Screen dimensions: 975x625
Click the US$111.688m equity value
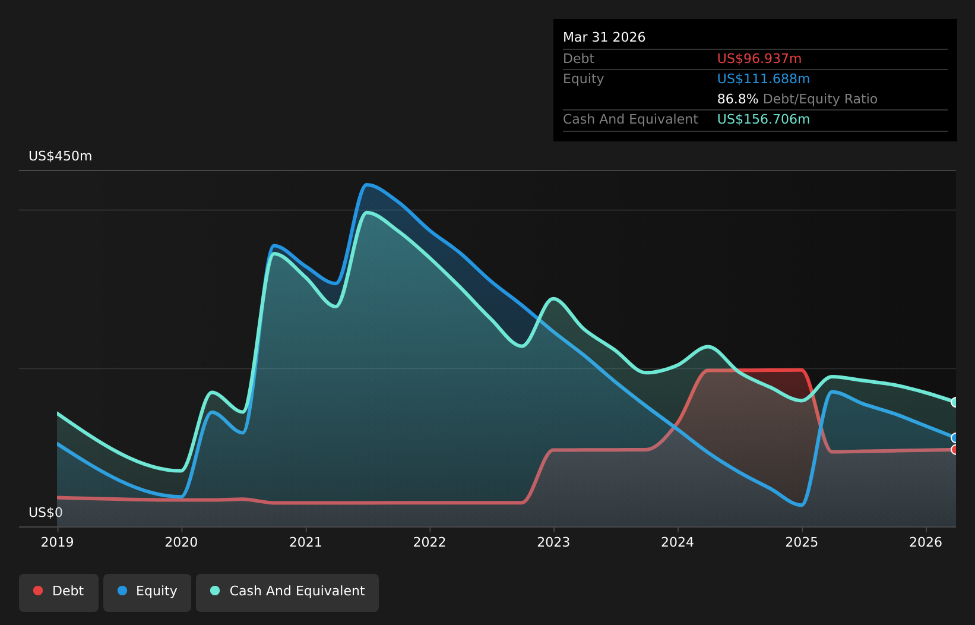764,79
